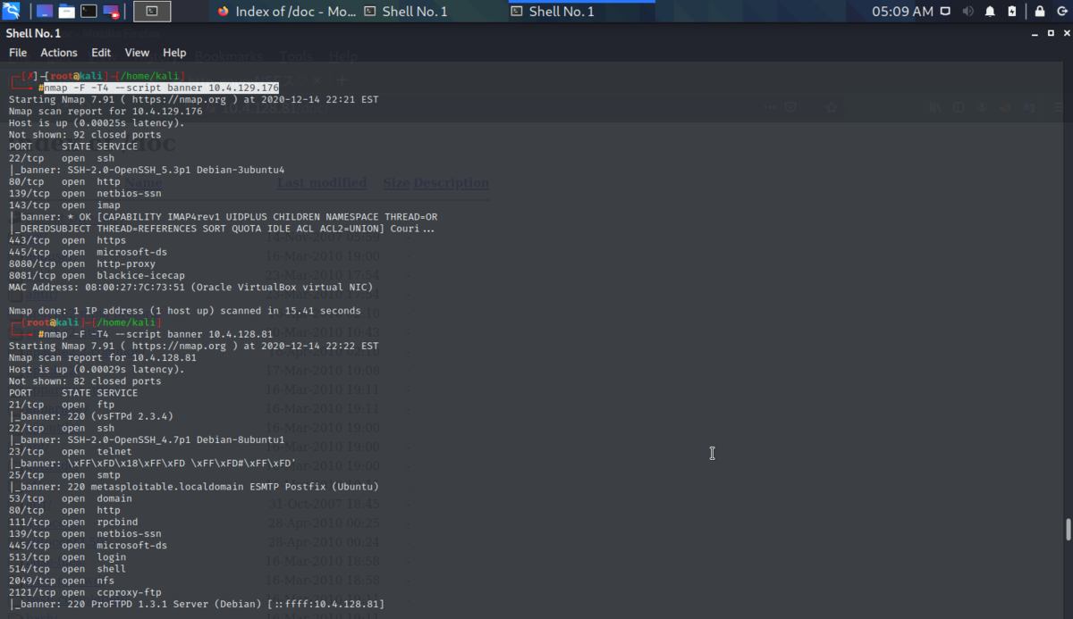1073x619 pixels.
Task: Open the Actions menu of the terminal
Action: point(59,53)
